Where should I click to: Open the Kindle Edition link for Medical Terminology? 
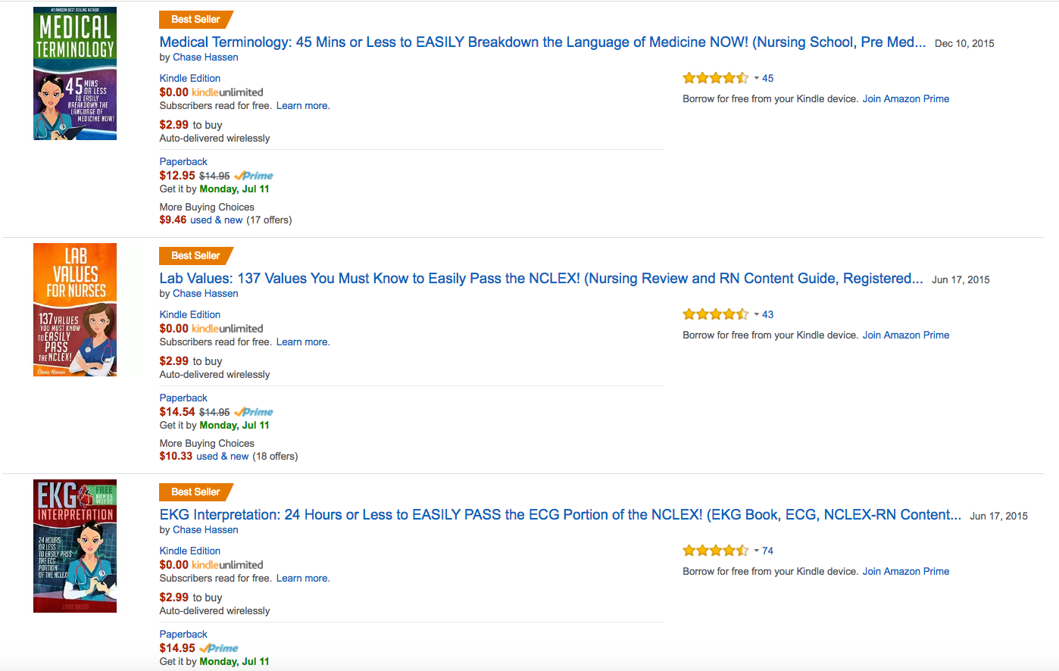190,78
